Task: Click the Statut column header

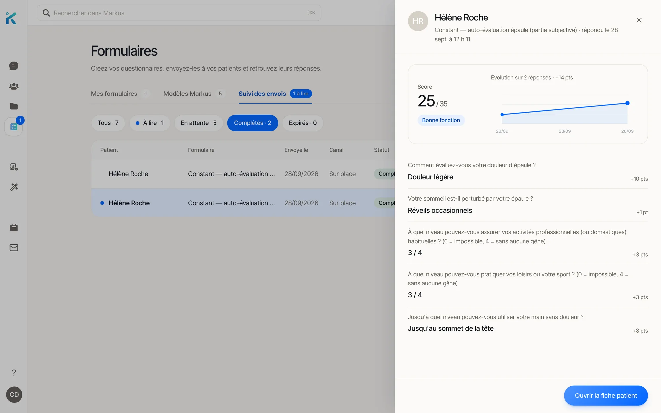Action: [382, 150]
